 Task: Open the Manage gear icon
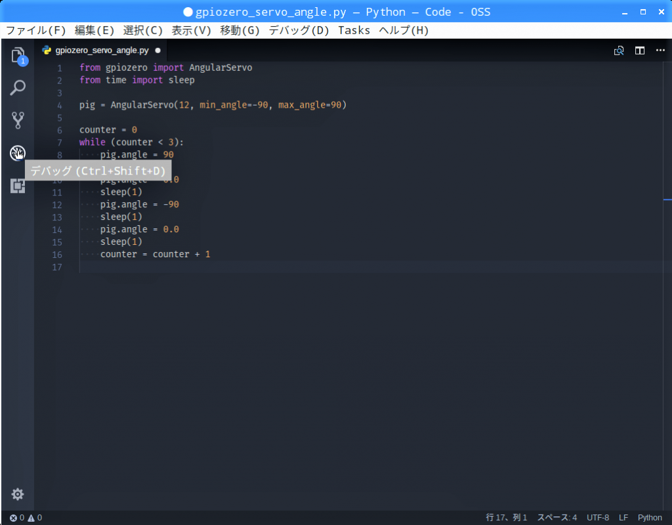coord(18,494)
